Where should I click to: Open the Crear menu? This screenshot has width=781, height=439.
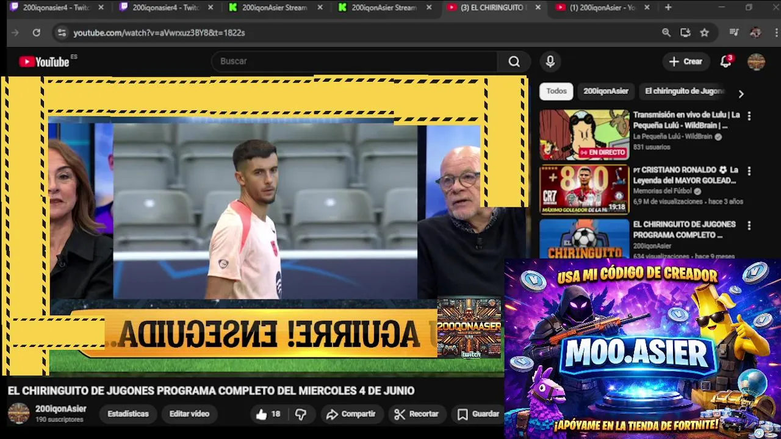click(686, 61)
